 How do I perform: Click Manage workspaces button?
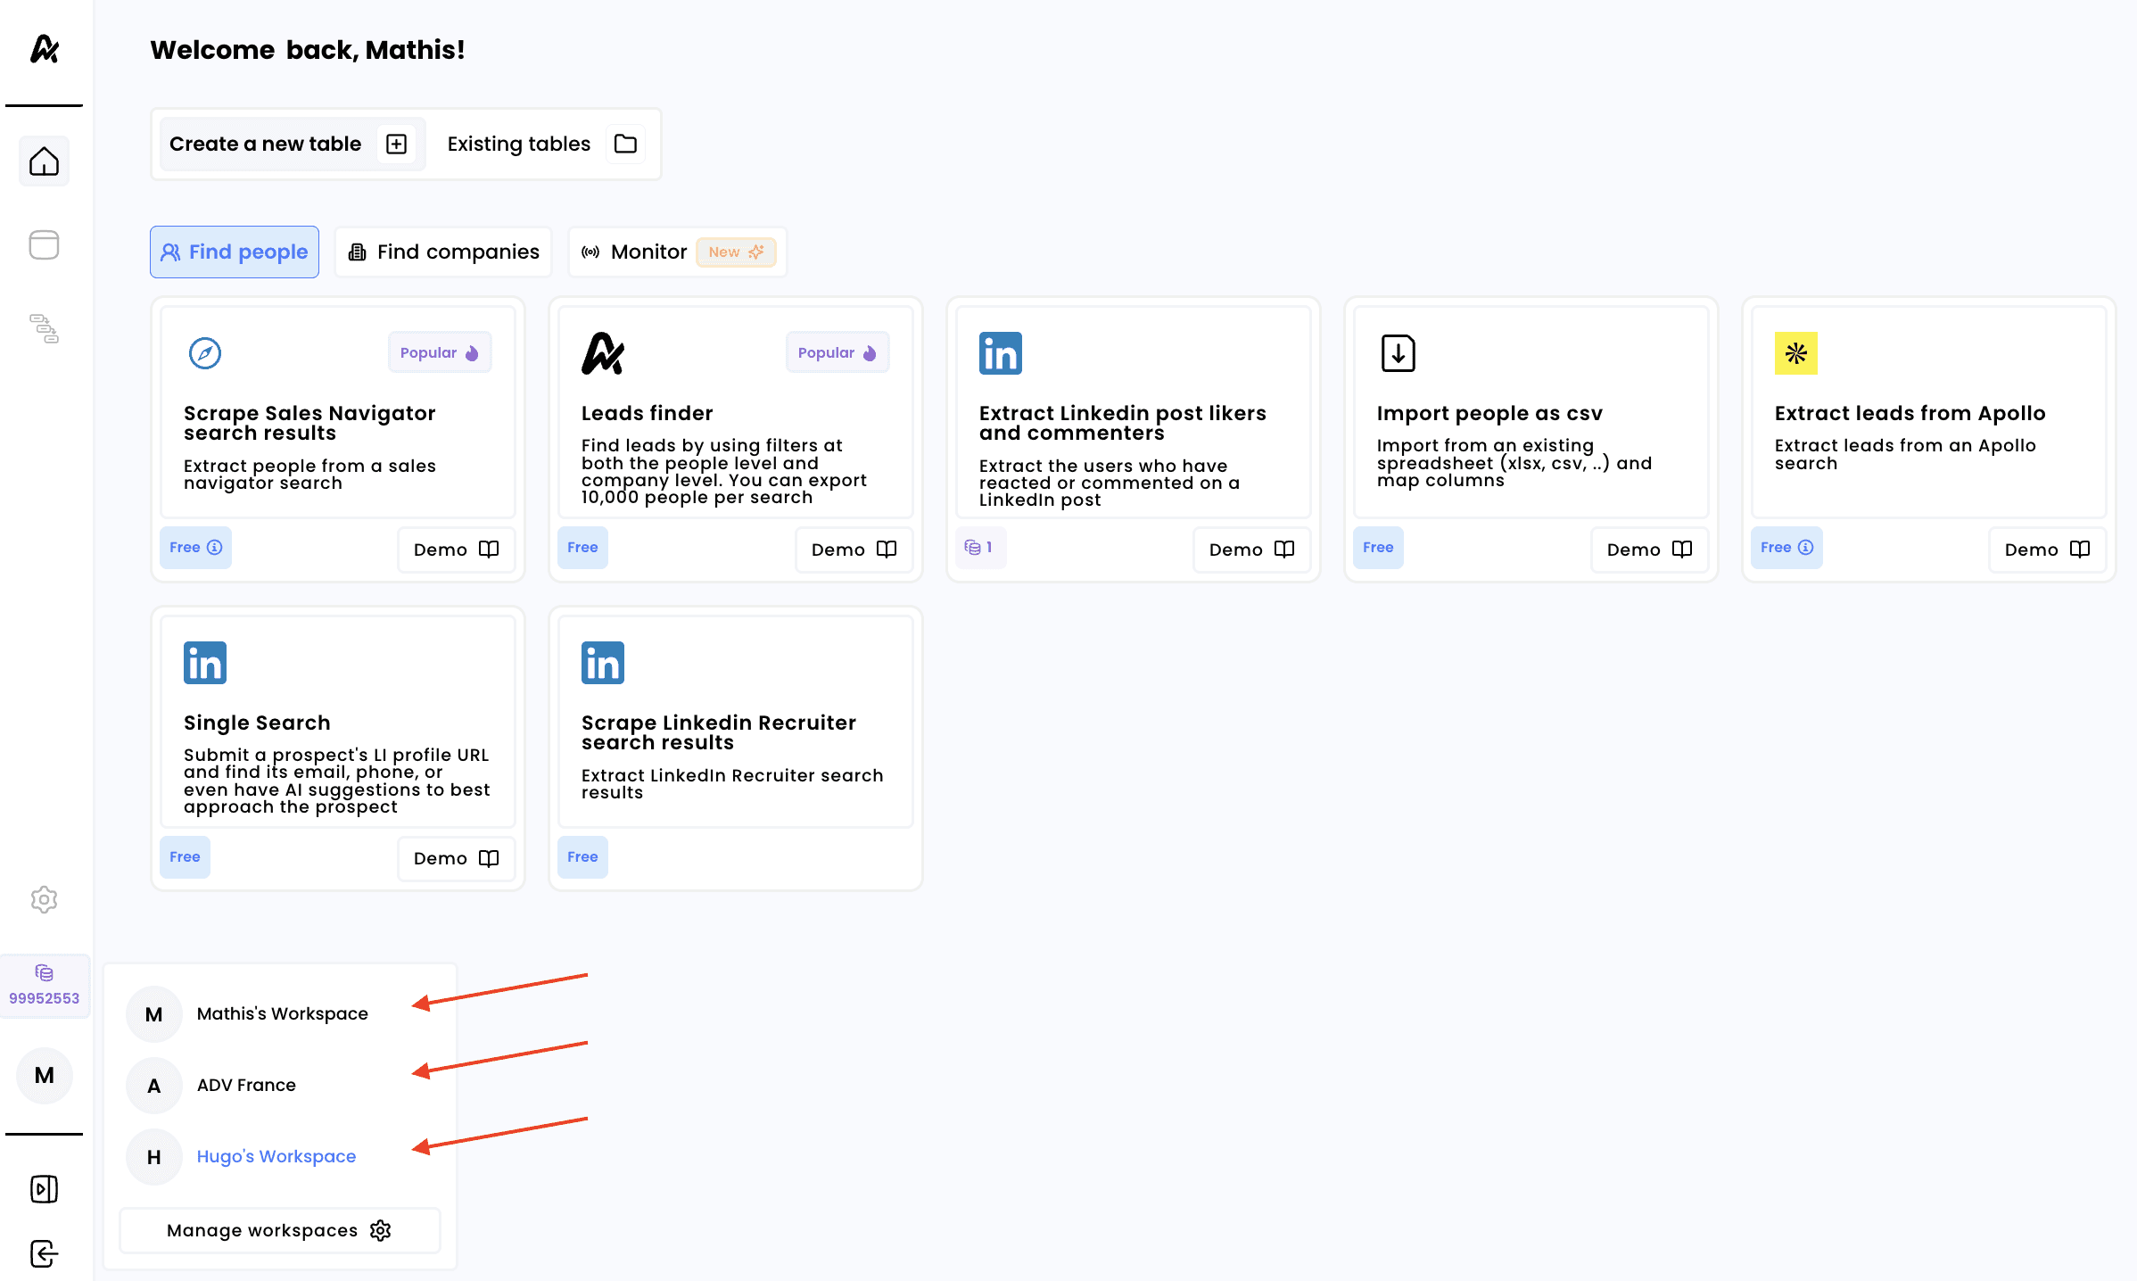click(x=279, y=1230)
